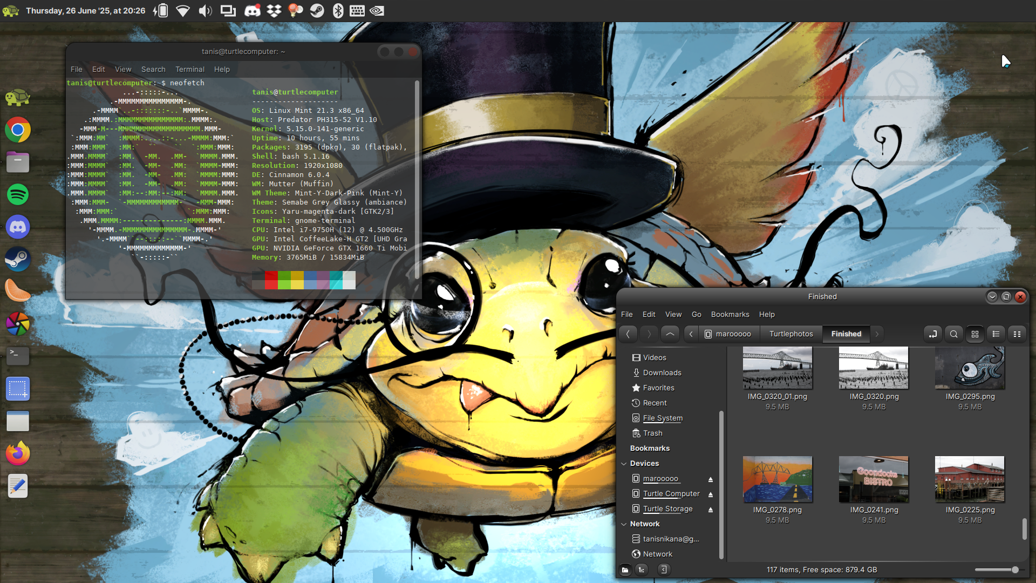Expand the path bar right arrow
The height and width of the screenshot is (583, 1036).
tap(877, 334)
